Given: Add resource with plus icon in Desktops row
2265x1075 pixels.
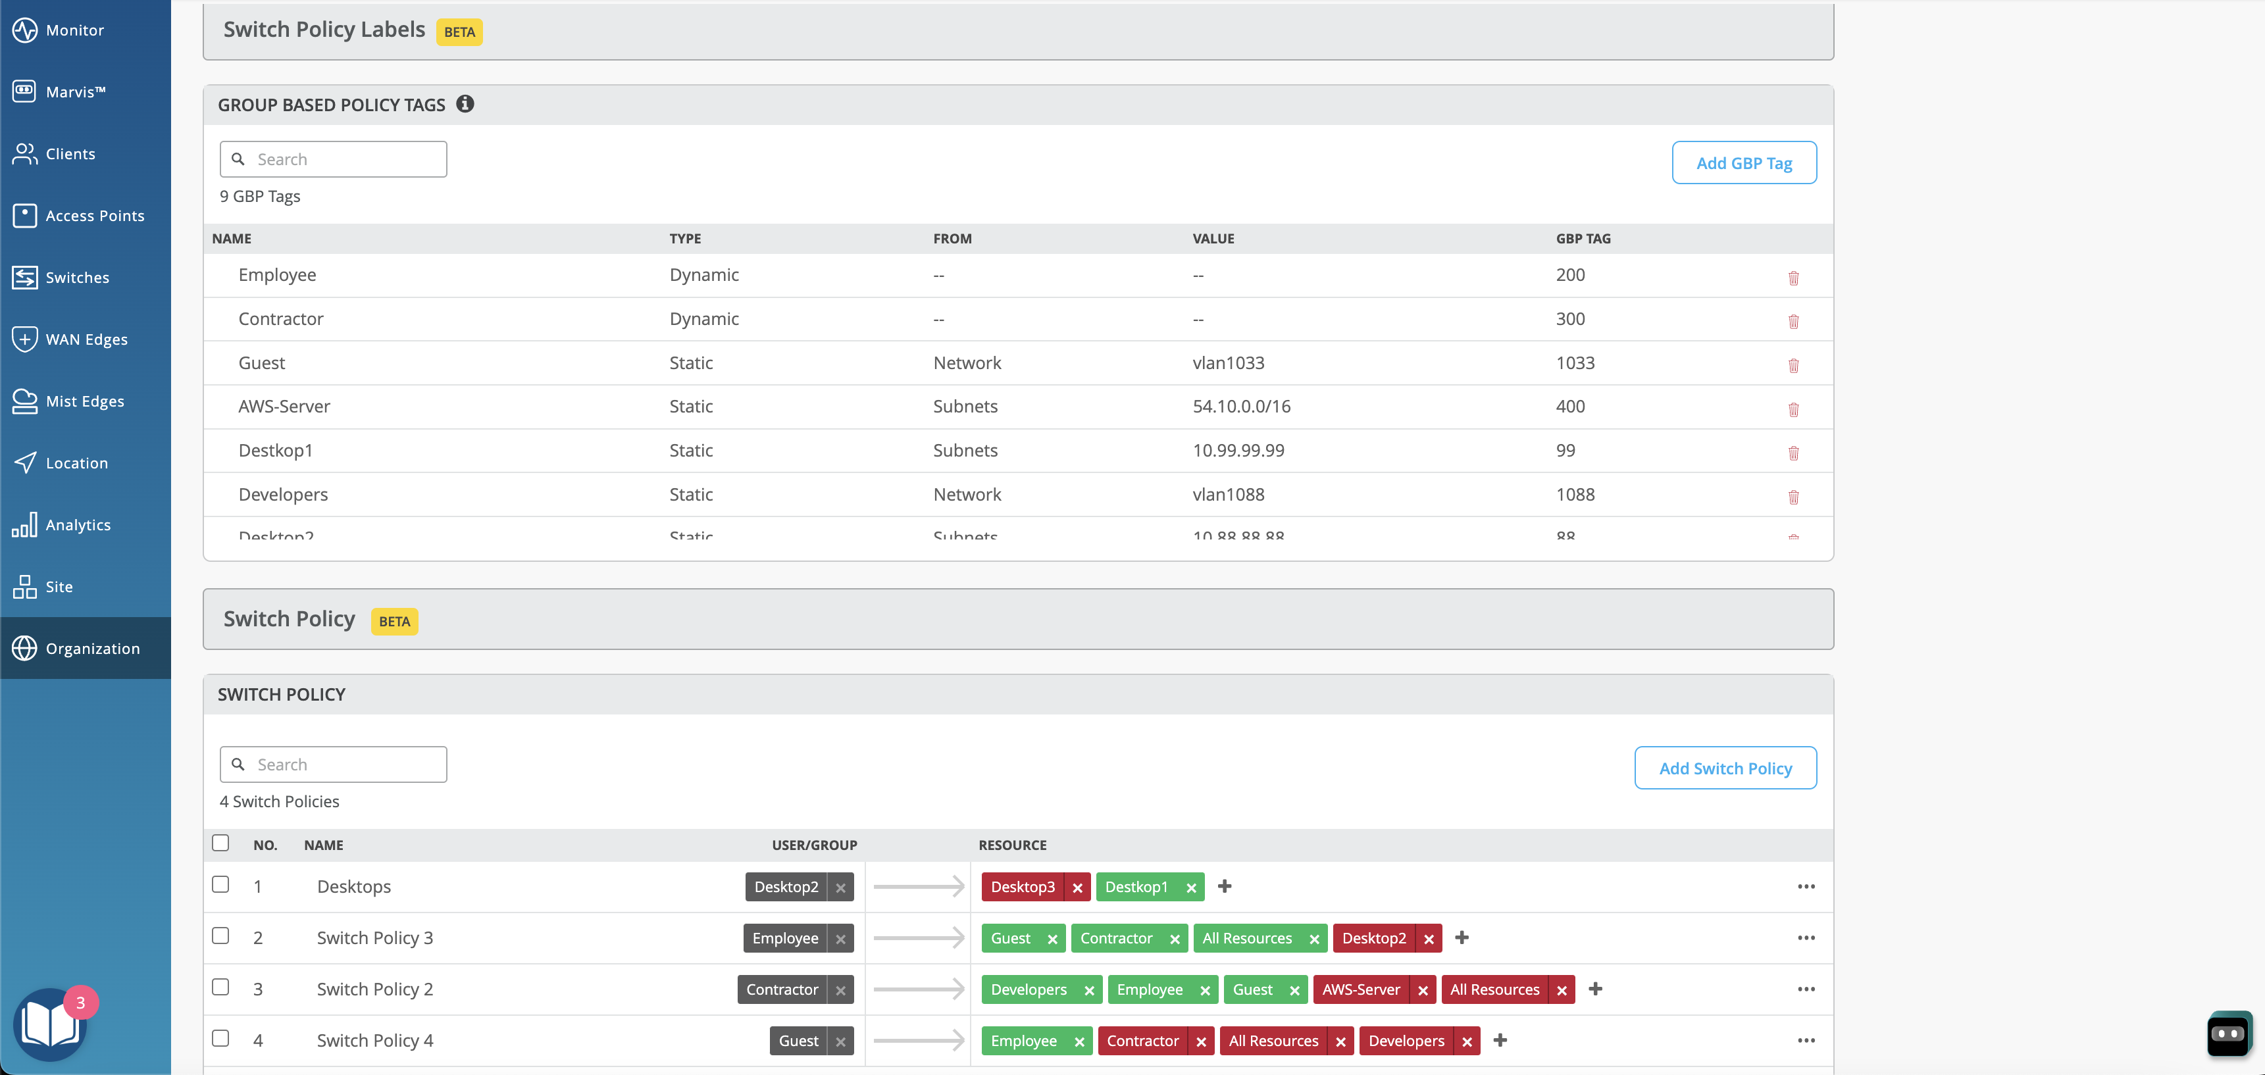Looking at the screenshot, I should 1224,886.
